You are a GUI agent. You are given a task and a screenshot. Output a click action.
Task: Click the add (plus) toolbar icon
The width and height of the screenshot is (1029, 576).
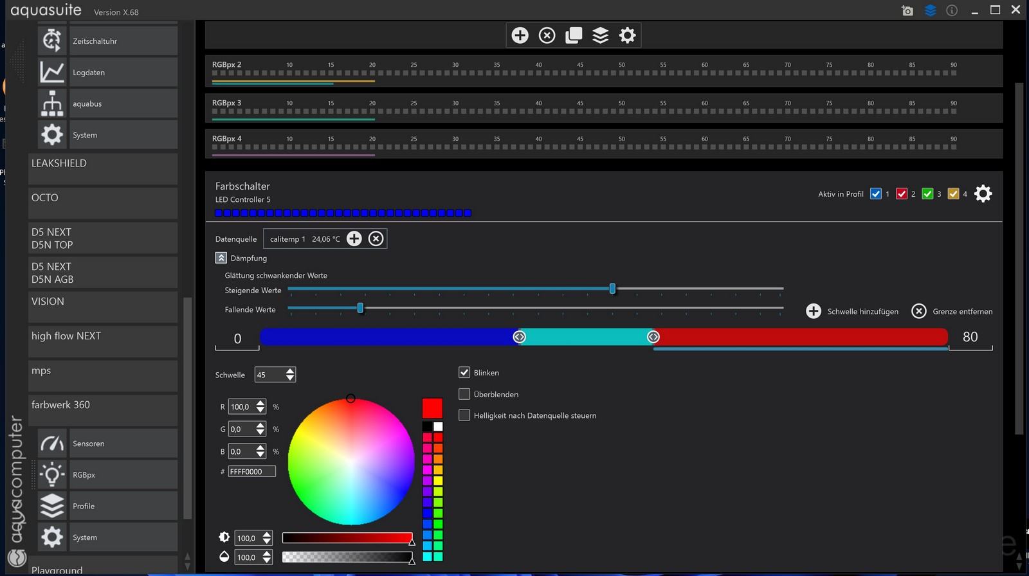[520, 35]
